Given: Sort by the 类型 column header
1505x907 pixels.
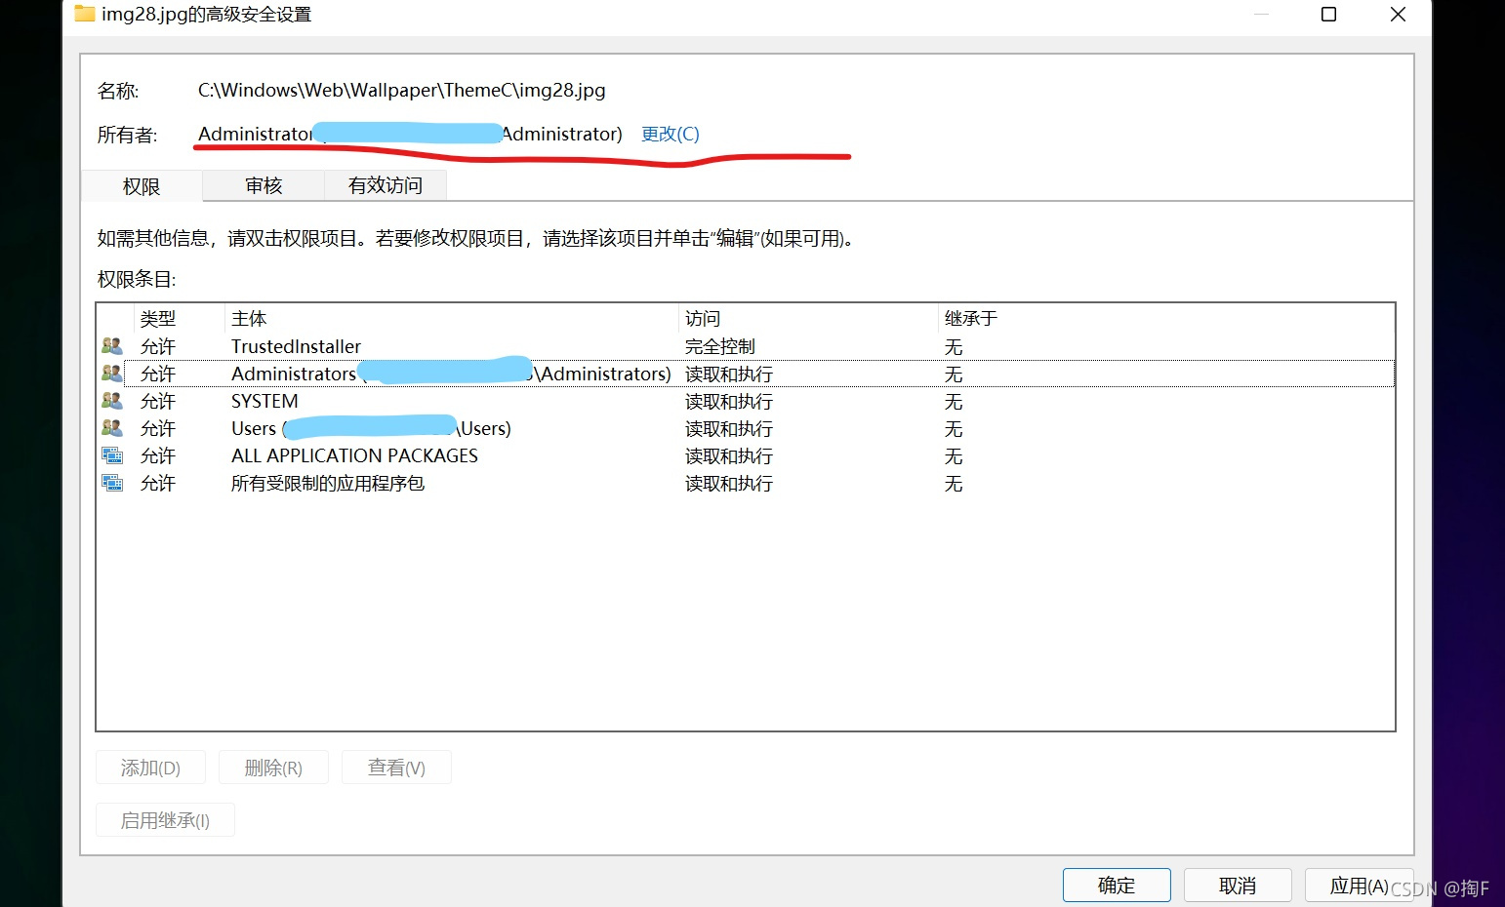Looking at the screenshot, I should [180, 318].
